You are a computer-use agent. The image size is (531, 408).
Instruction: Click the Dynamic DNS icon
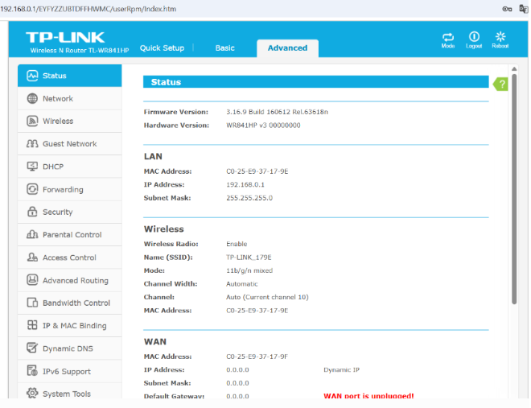coord(32,348)
